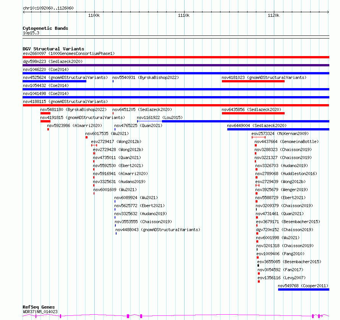Open nsv3325631 (Audano2019) label
This screenshot has width=340, height=320.
tap(119, 182)
